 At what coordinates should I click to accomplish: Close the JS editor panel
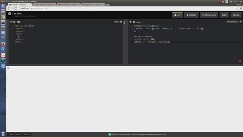tap(240, 22)
